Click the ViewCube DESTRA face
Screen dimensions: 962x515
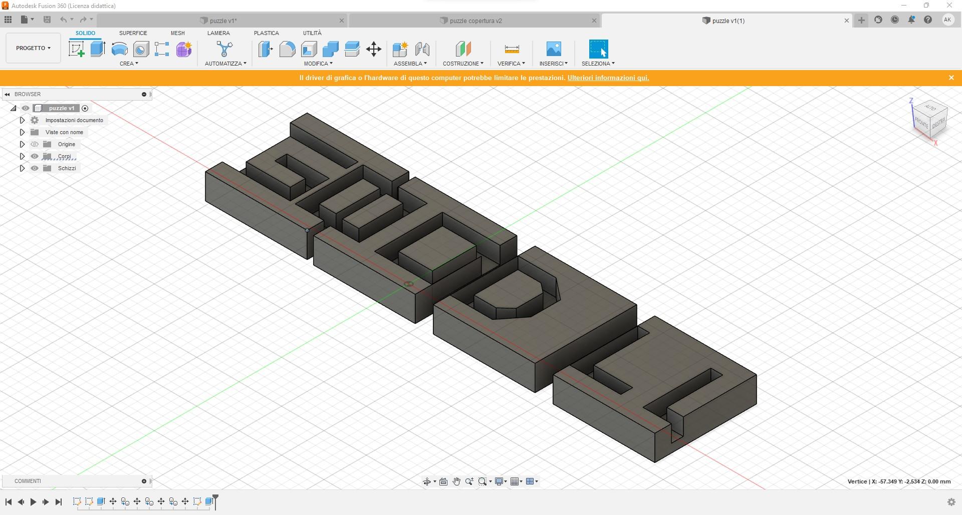938,123
